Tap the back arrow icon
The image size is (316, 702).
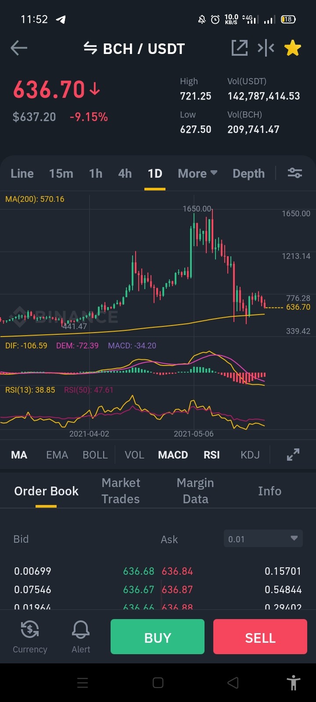tap(19, 48)
